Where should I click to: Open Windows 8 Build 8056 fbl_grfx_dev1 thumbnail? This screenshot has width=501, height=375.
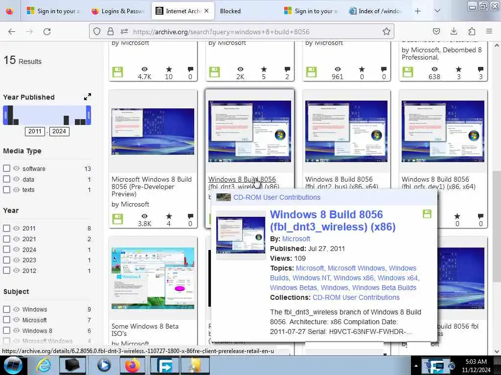(443, 131)
